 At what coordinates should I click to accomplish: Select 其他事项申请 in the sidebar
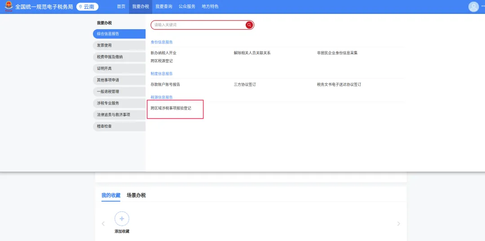119,80
